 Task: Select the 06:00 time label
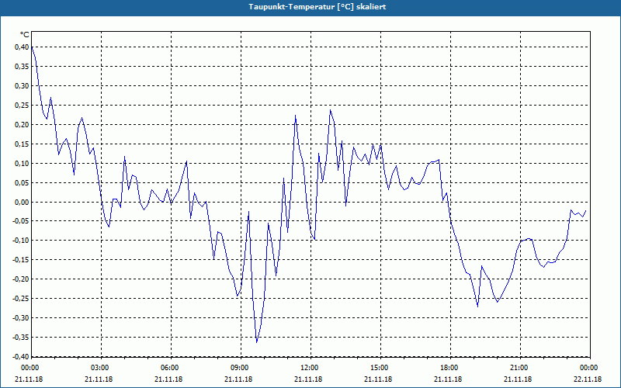click(x=171, y=368)
